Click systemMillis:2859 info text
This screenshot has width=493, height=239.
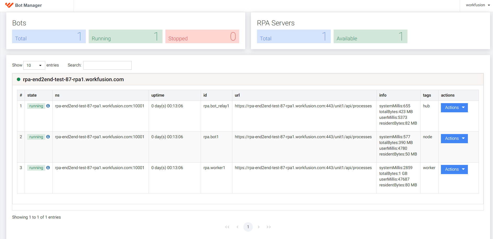tap(396, 168)
